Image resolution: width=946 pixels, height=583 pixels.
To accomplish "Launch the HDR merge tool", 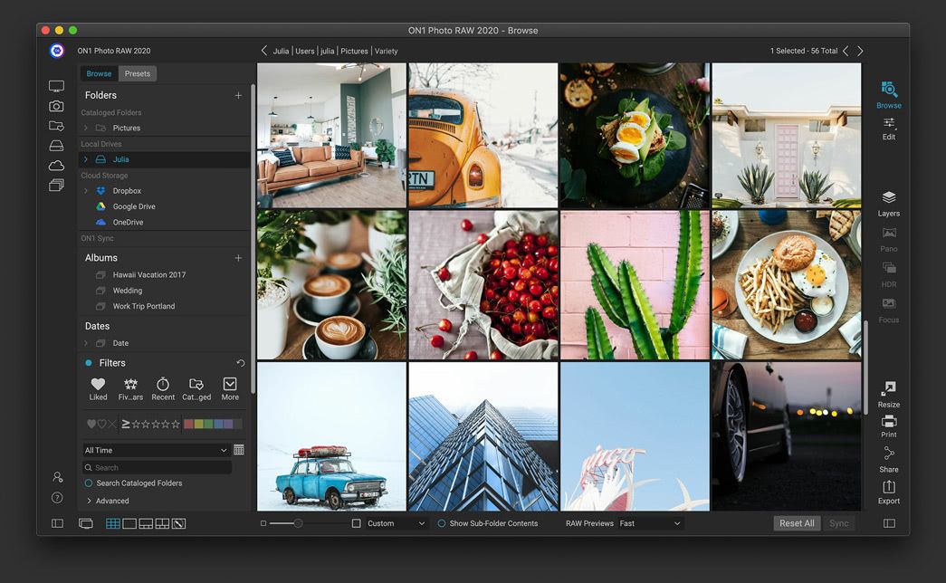I will (x=889, y=274).
